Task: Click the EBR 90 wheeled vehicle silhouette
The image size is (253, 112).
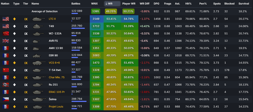Action: (36, 56)
